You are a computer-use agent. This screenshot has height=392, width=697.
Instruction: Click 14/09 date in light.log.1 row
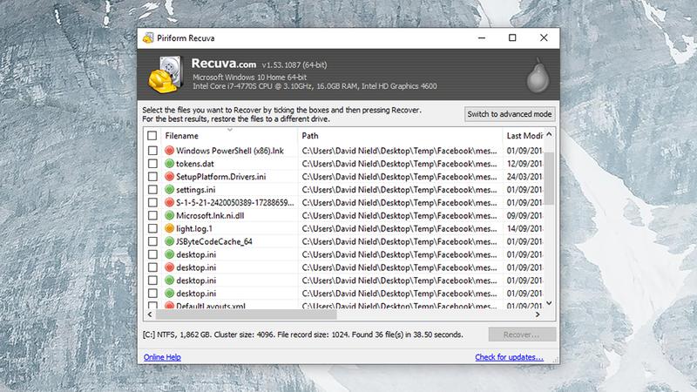click(524, 228)
